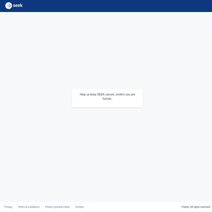Click the grey area right of the verification card

click(x=177, y=98)
